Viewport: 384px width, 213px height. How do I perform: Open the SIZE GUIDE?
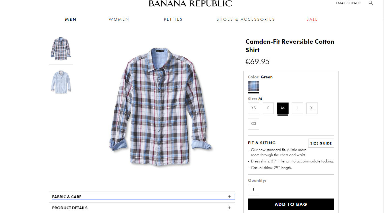[321, 143]
